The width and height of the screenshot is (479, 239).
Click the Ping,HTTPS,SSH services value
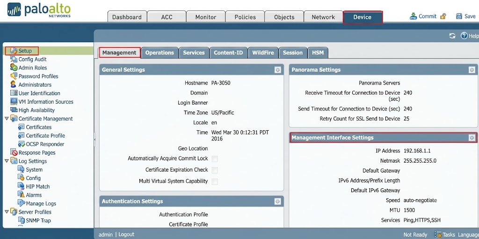tap(422, 220)
